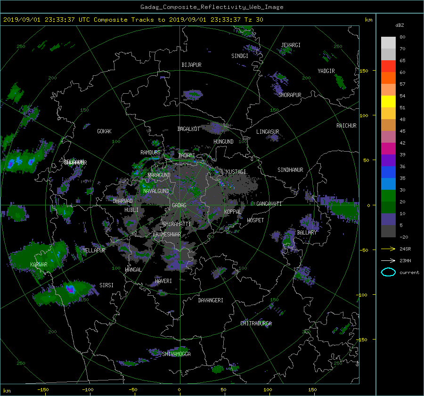
Task: Click the dark gray 5 dBZ legend swatch
Action: (388, 231)
